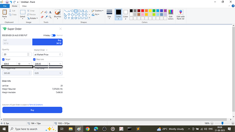Select the Eraser tool
The image size is (235, 132).
(x=42, y=17)
